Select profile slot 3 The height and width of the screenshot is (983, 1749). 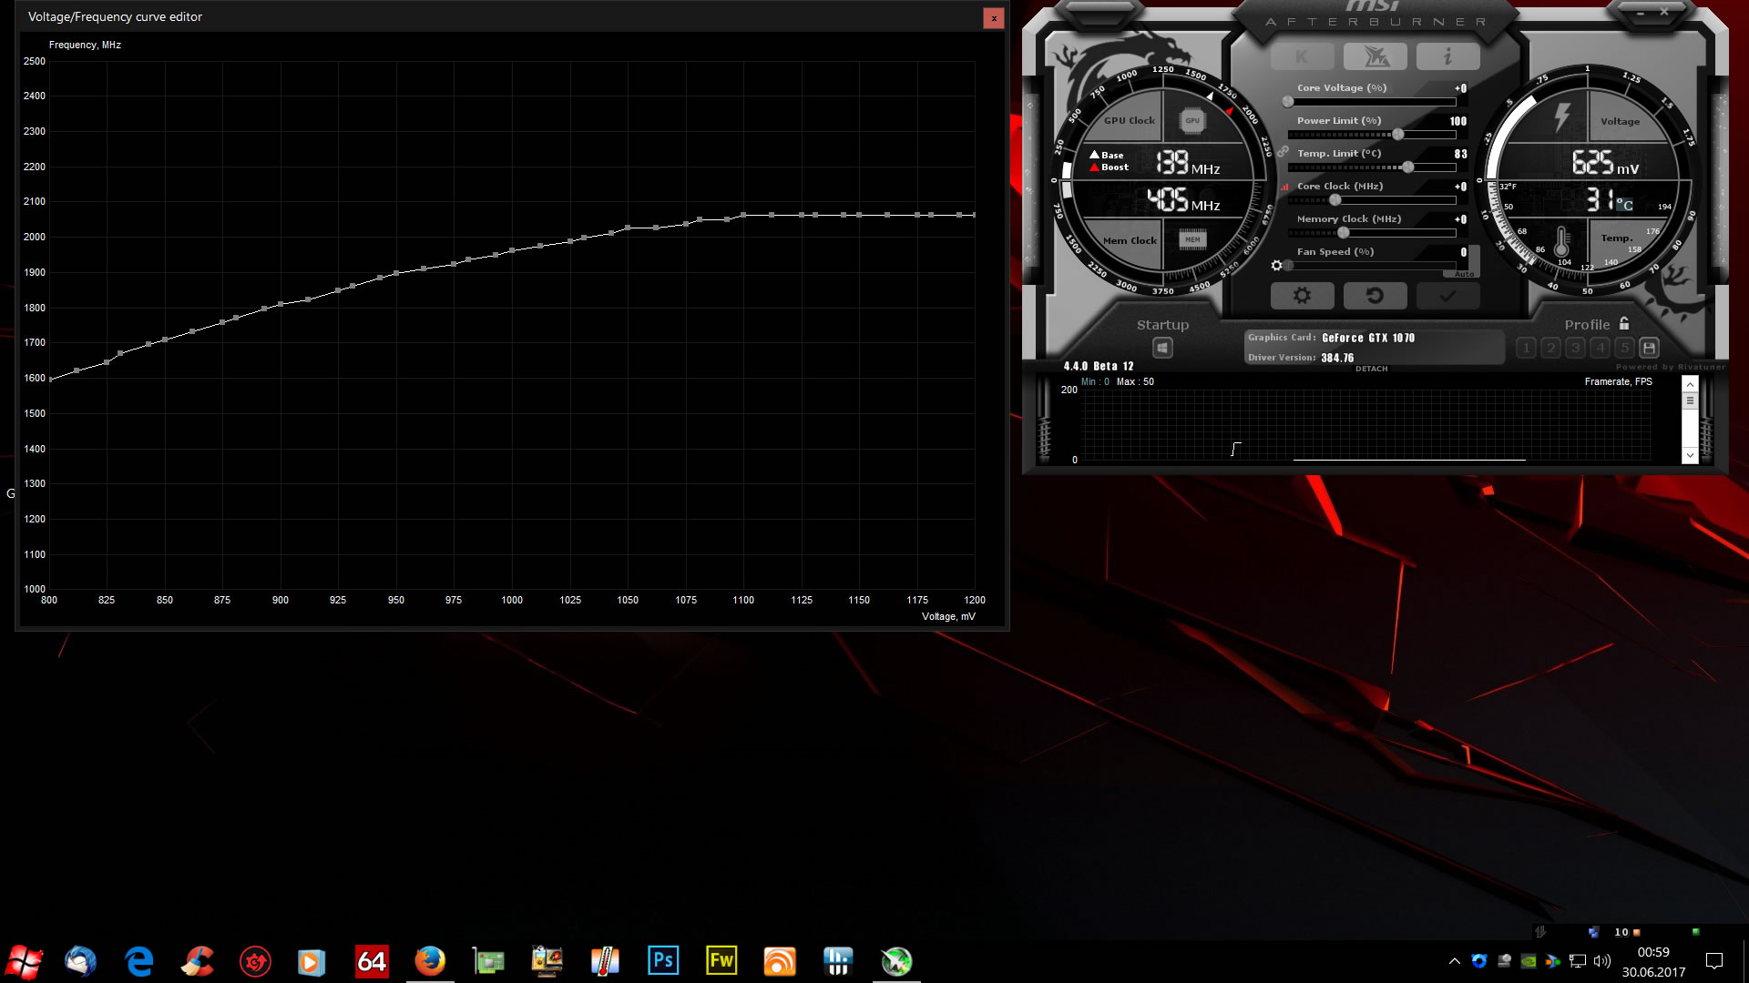pos(1575,348)
